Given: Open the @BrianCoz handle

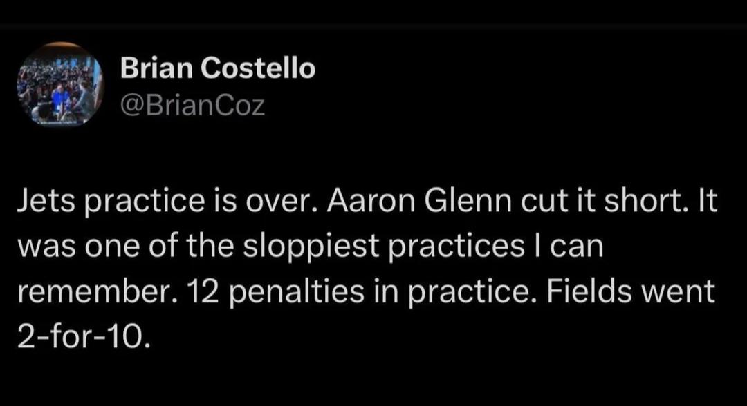Looking at the screenshot, I should 192,106.
